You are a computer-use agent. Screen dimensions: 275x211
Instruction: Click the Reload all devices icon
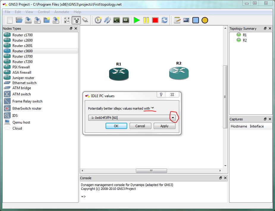click(164, 20)
